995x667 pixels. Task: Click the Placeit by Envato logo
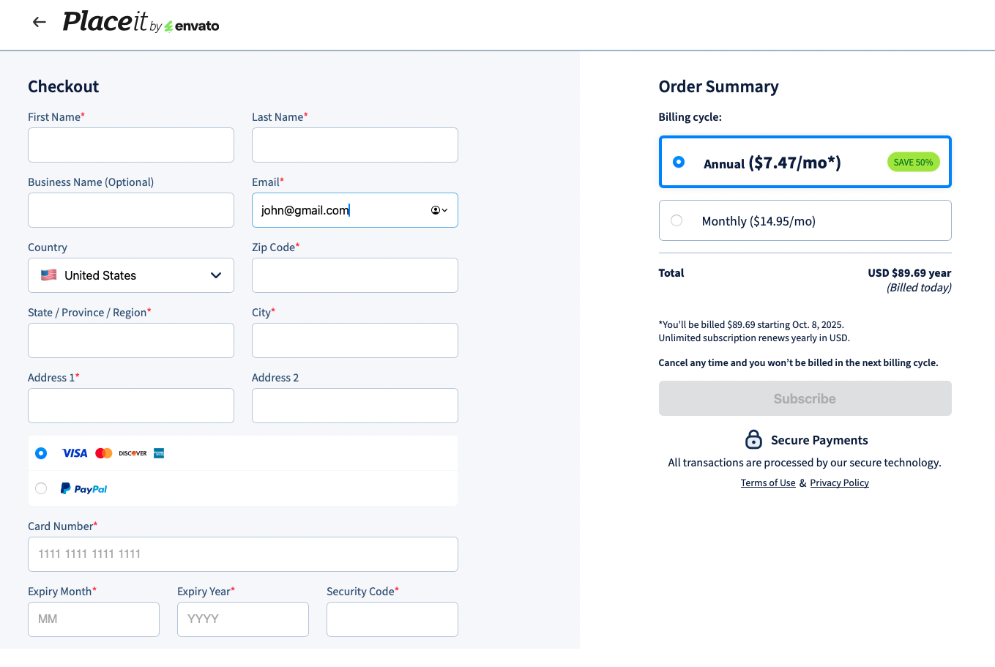tap(141, 22)
